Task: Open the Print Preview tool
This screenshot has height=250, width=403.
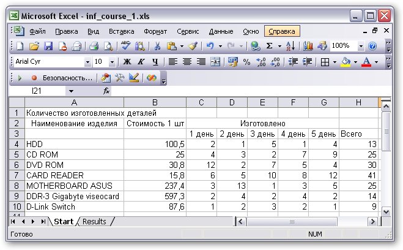Action: pyautogui.click(x=108, y=46)
